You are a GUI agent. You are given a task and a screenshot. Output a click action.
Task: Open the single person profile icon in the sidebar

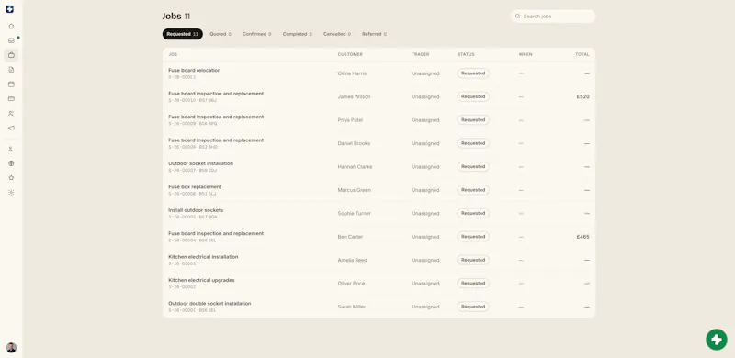11,149
